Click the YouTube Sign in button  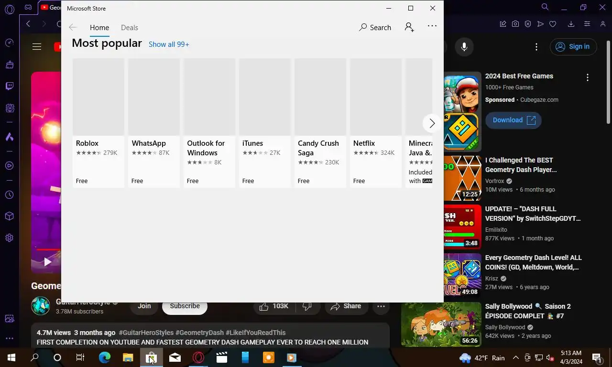[x=573, y=46]
